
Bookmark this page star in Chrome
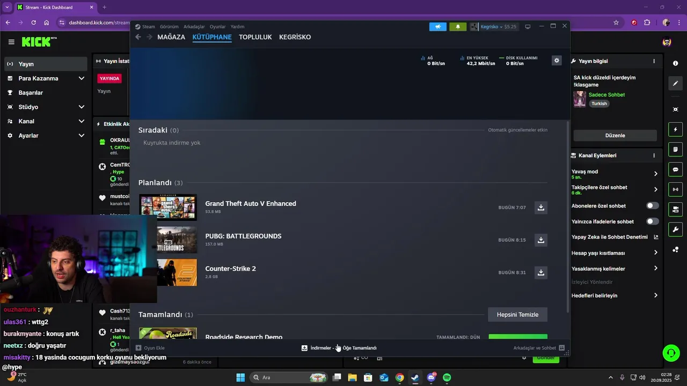click(616, 23)
